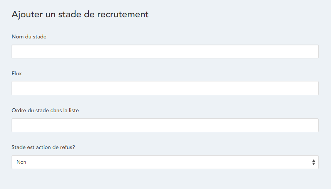Viewport: 331px width, 189px height.
Task: Select the Ordre du stade dans la liste field
Action: point(165,125)
